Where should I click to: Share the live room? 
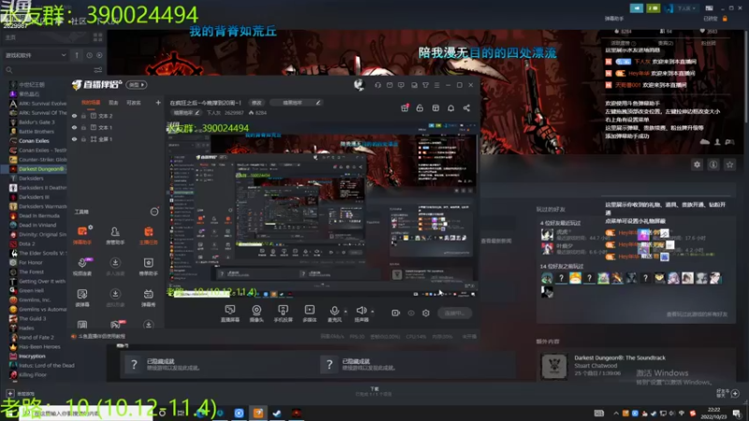[466, 109]
